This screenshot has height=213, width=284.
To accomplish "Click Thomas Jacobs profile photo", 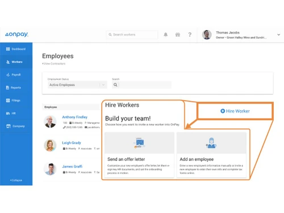I will point(207,35).
